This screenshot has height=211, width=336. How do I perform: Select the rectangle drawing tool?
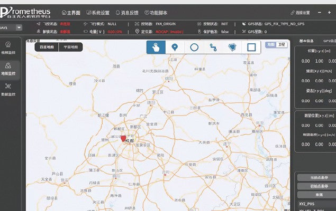[251, 47]
